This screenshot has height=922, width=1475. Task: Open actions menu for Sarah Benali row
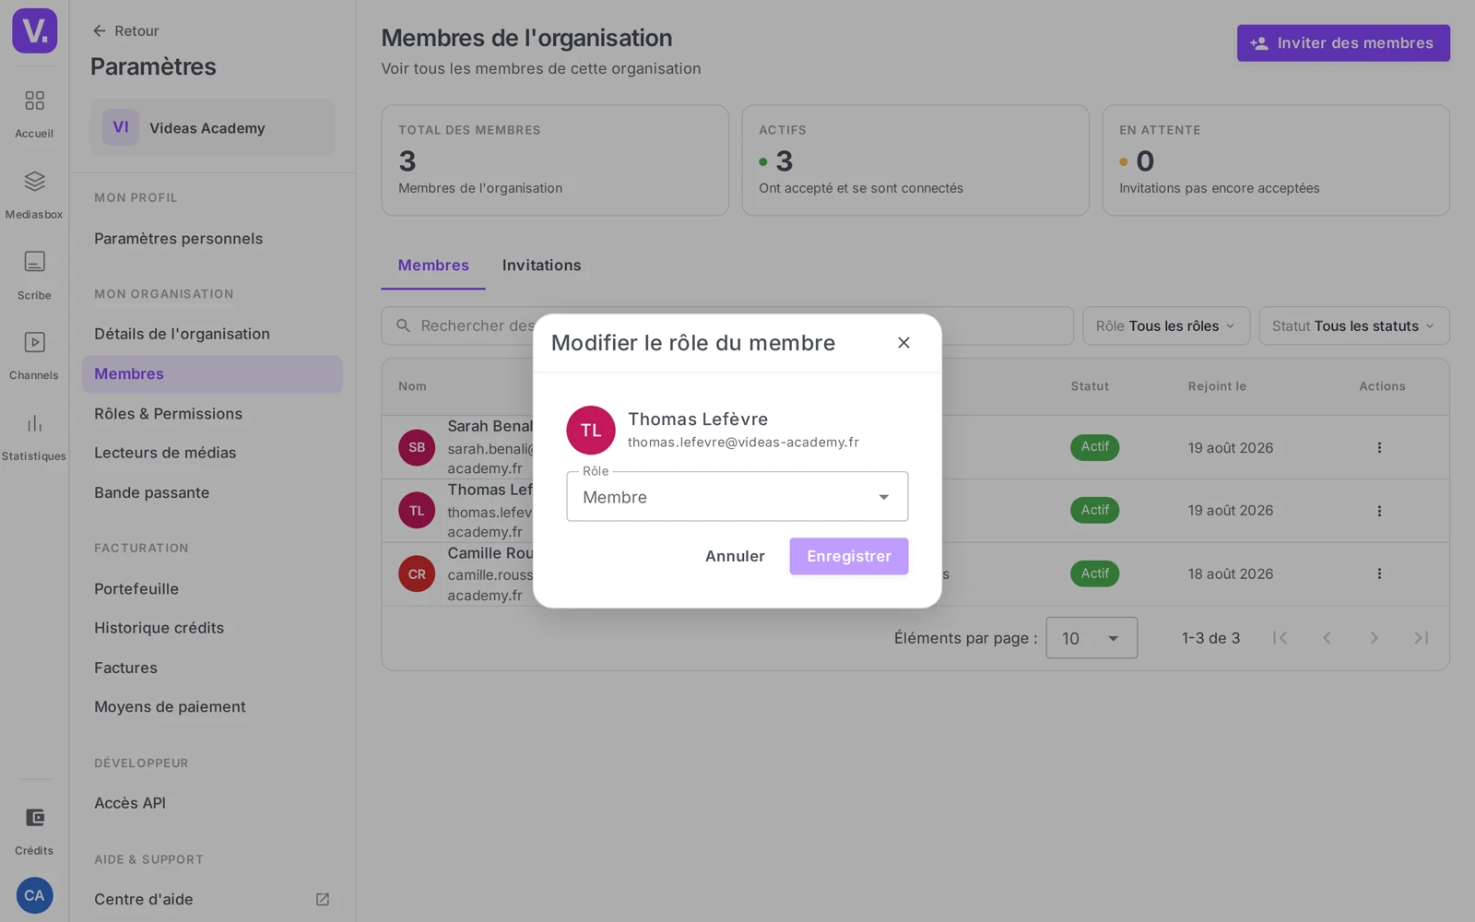pyautogui.click(x=1379, y=447)
